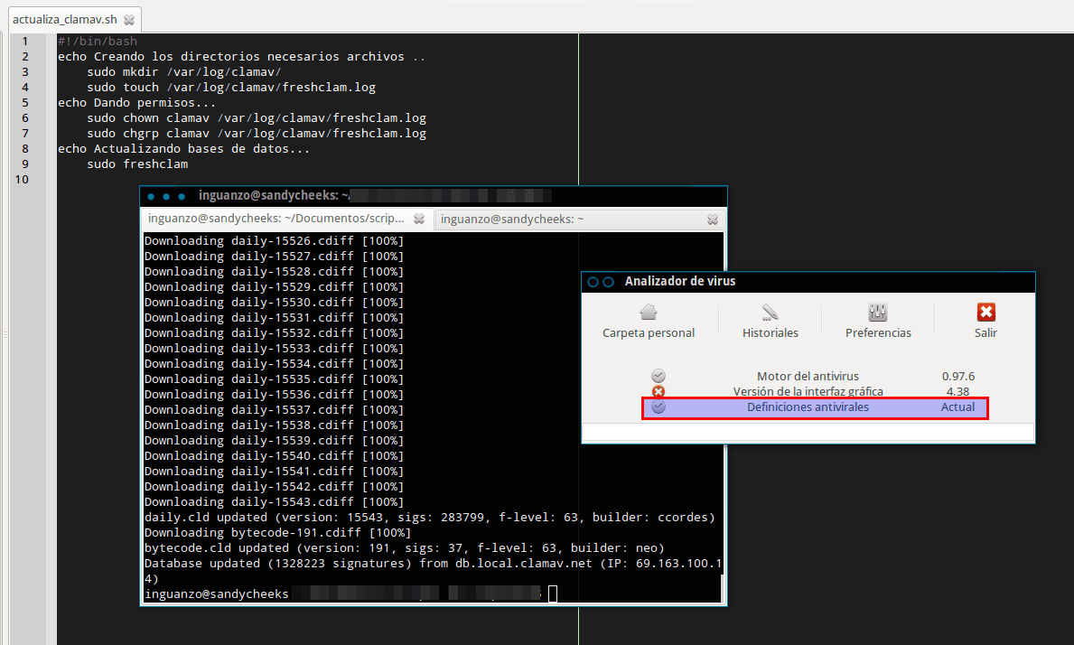Click the close icon on the actualiza_clamav.sh tab
Screen dimensions: 1074x645
(128, 18)
